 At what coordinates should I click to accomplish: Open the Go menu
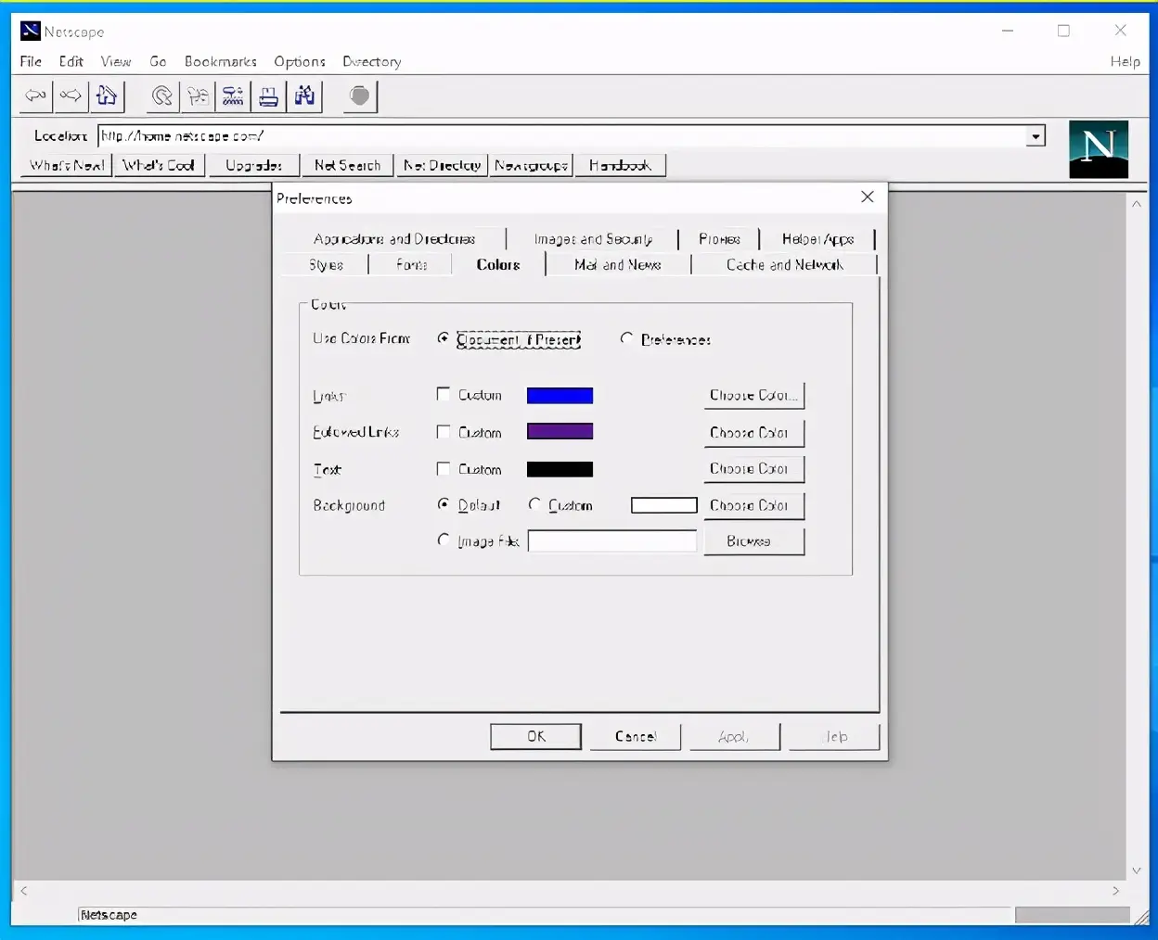tap(158, 61)
